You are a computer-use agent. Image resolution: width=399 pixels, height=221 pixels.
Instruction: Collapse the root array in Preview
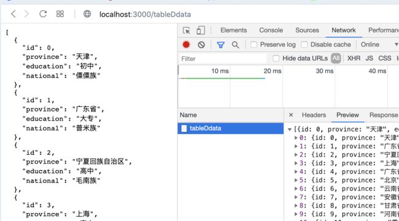coord(290,129)
